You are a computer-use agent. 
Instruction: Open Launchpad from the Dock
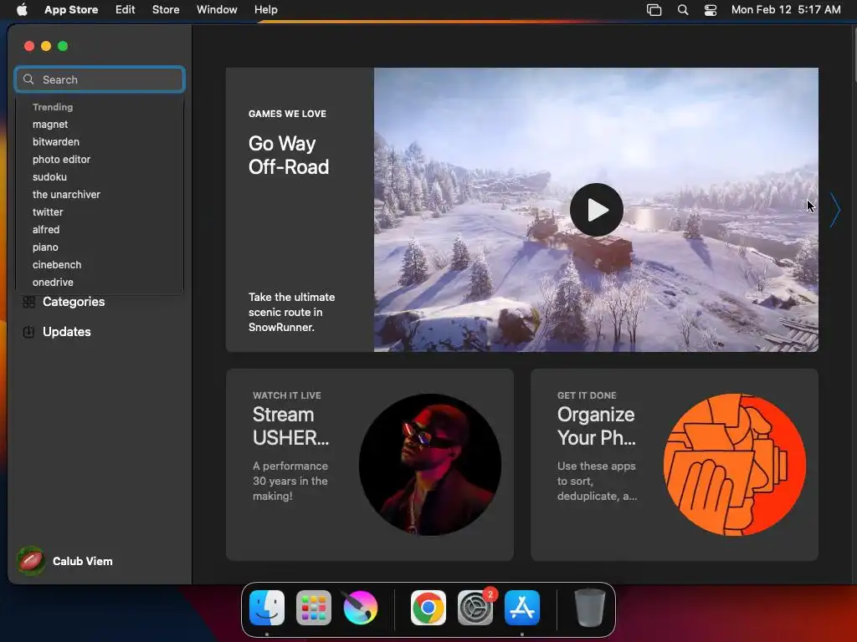[x=314, y=608]
